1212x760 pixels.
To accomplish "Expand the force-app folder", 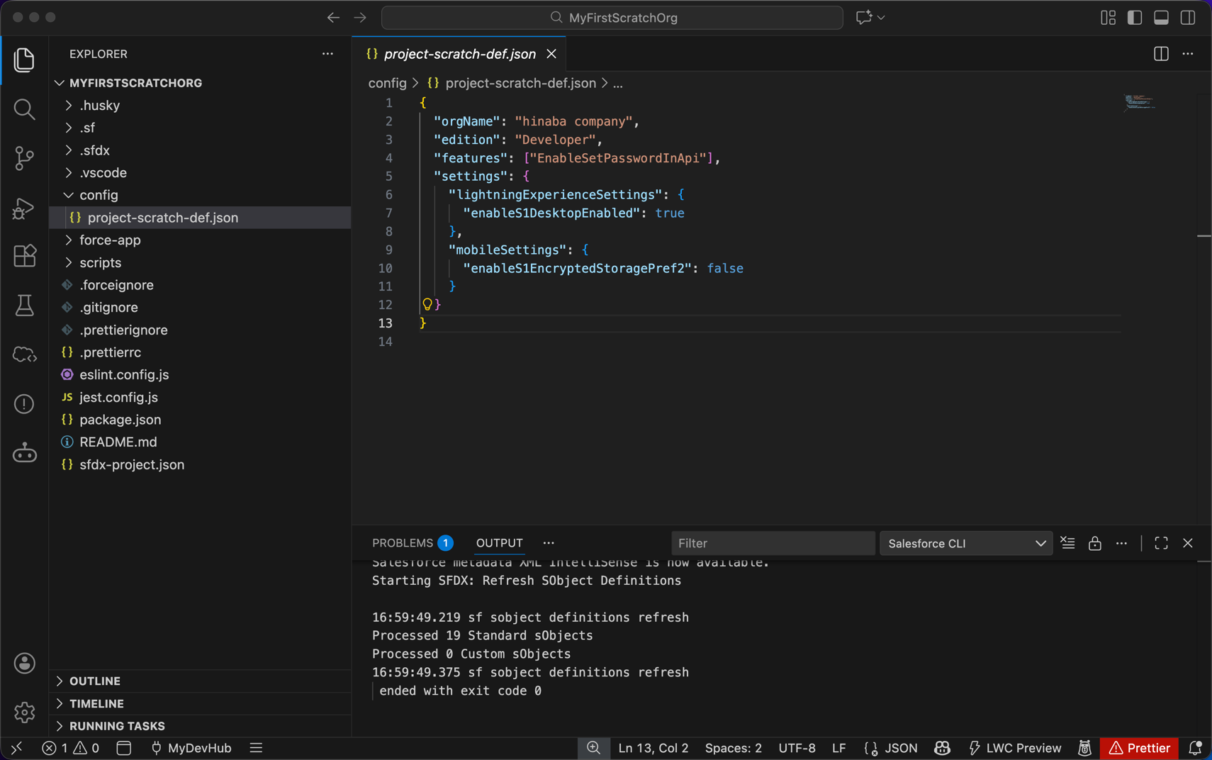I will (x=110, y=240).
